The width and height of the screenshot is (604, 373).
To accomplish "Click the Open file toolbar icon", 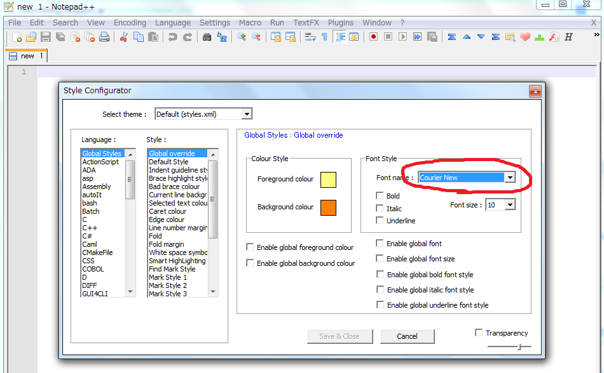I will [x=31, y=37].
